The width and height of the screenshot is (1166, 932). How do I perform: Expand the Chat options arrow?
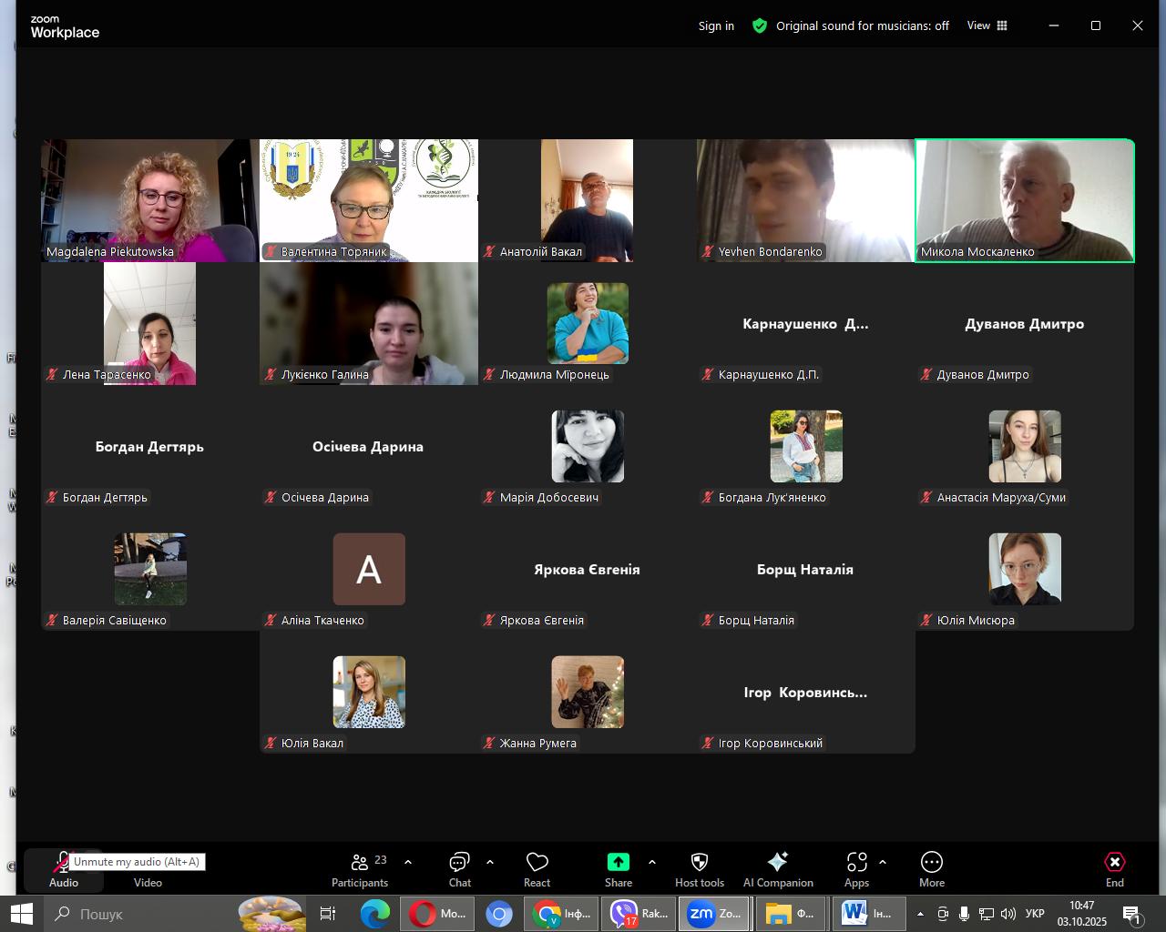tap(490, 862)
